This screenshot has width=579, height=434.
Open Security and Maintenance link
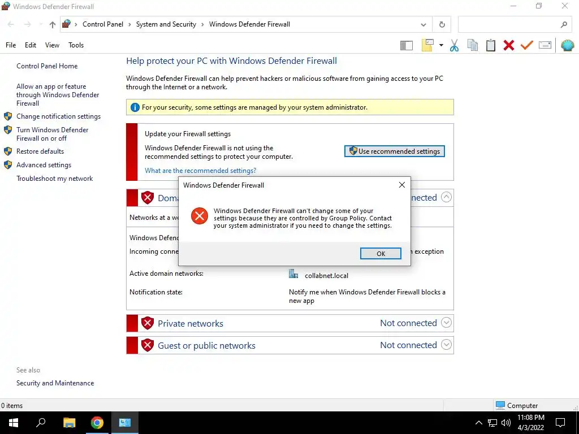(x=55, y=383)
